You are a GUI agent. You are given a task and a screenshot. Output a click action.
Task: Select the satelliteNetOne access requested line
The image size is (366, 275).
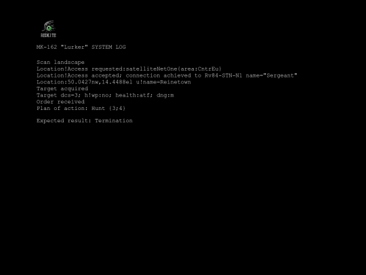pos(129,69)
